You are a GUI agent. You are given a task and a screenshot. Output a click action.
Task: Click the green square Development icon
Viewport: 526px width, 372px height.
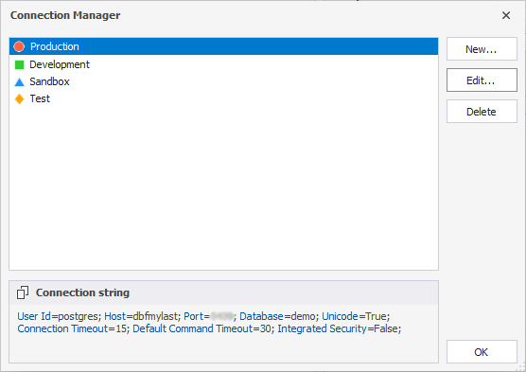pyautogui.click(x=20, y=64)
